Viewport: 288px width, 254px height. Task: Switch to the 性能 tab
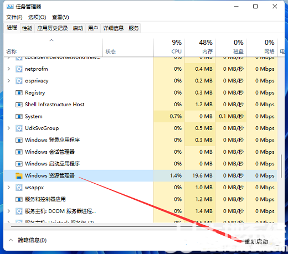point(27,28)
